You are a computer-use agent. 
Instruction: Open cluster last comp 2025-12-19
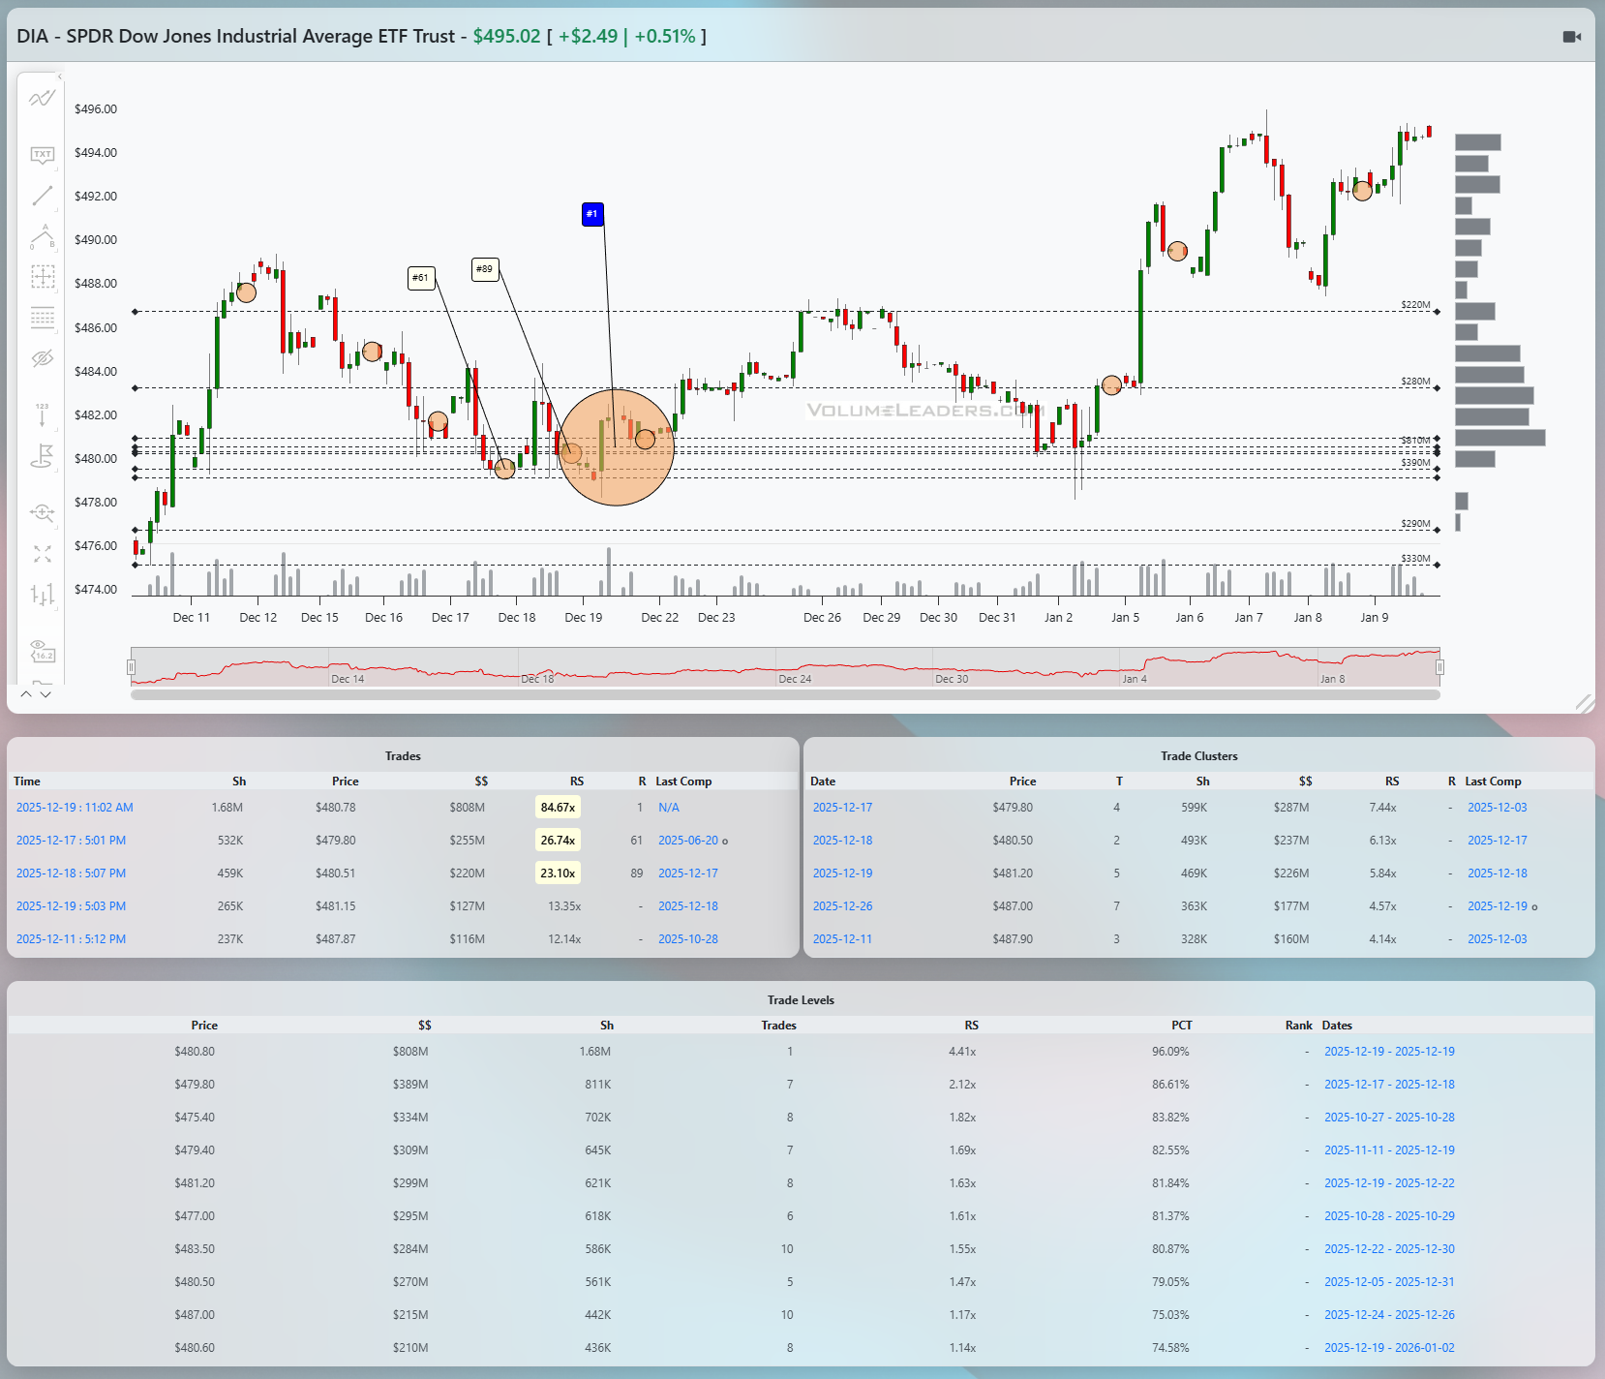[x=1498, y=906]
